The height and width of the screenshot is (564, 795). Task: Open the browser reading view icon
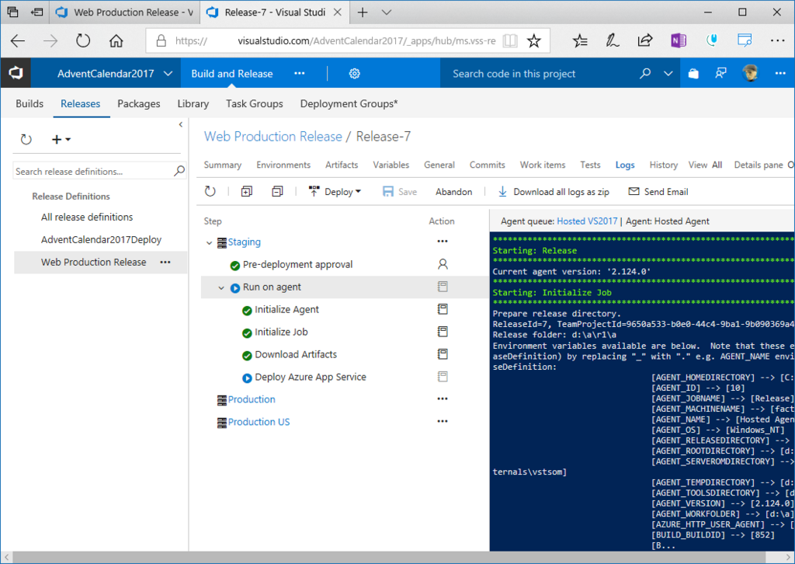[x=510, y=40]
